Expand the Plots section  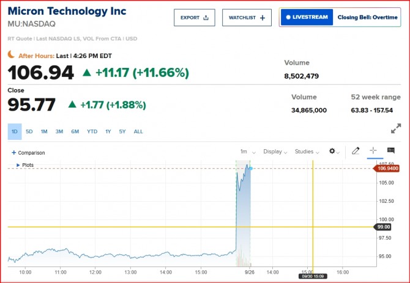17,165
